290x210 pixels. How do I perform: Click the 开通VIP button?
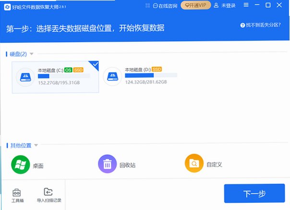196,5
